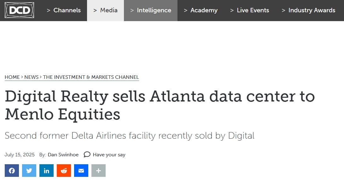Viewport: 344px width, 180px height.
Task: Share article via email icon
Action: [81, 171]
